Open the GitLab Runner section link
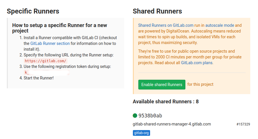This screenshot has width=258, height=139. [x=50, y=43]
